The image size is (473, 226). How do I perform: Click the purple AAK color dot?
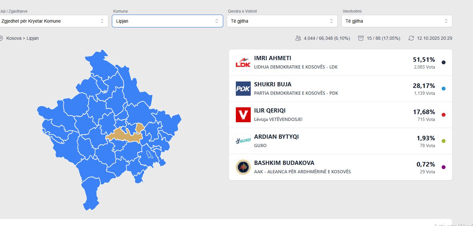[444, 167]
